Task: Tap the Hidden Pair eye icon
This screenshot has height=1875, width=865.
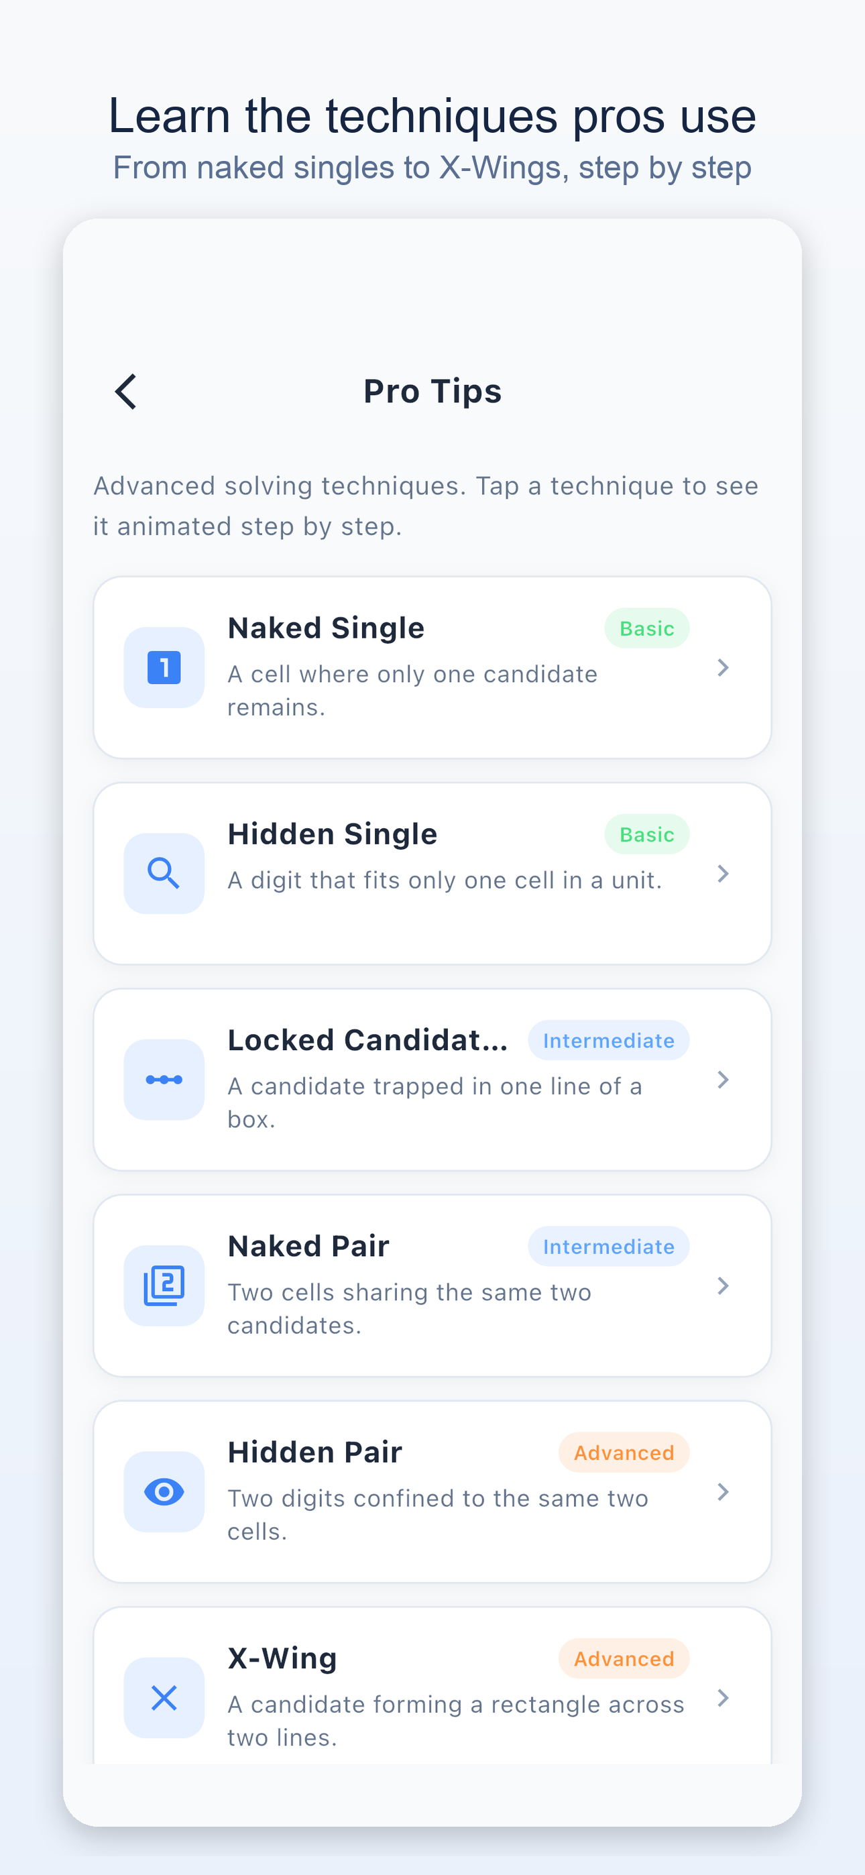Action: [x=164, y=1491]
